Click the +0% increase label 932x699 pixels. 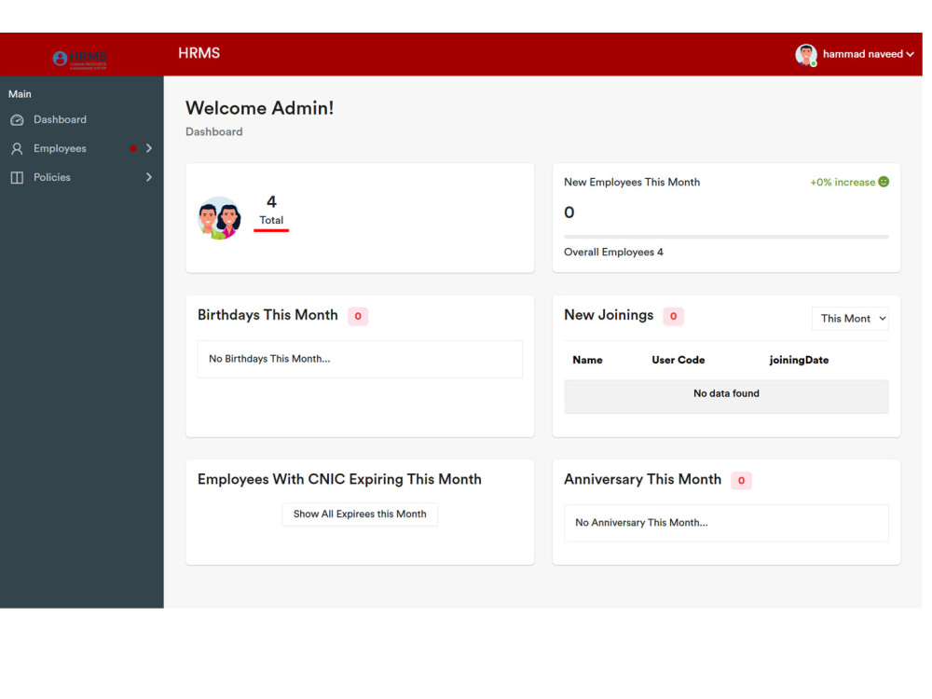click(843, 183)
